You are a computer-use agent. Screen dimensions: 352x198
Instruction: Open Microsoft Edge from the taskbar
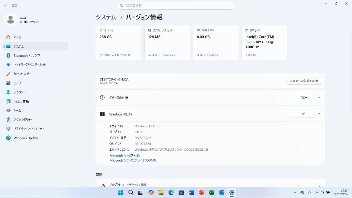coord(171,192)
